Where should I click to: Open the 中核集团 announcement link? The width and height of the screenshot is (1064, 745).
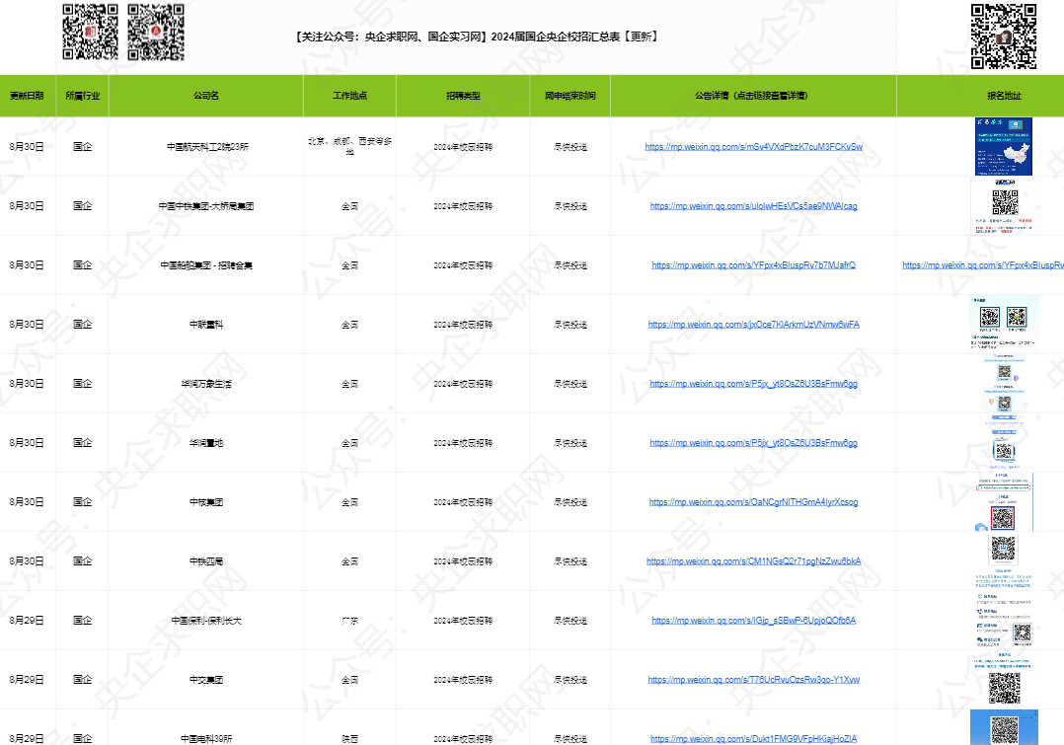[x=753, y=502]
